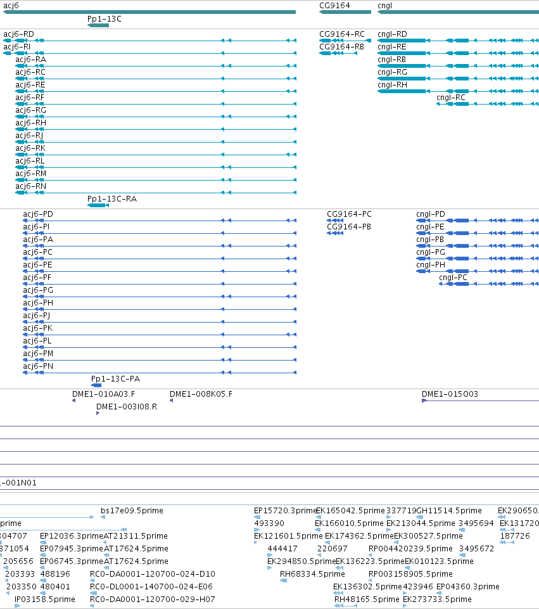Viewport: 539px width, 609px height.
Task: Click the EP12036.3prime EST label
Action: point(72,536)
